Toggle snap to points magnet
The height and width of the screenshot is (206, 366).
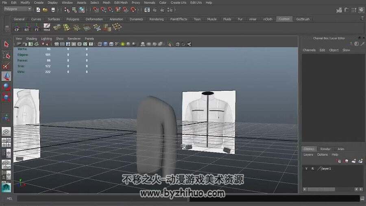(x=111, y=10)
